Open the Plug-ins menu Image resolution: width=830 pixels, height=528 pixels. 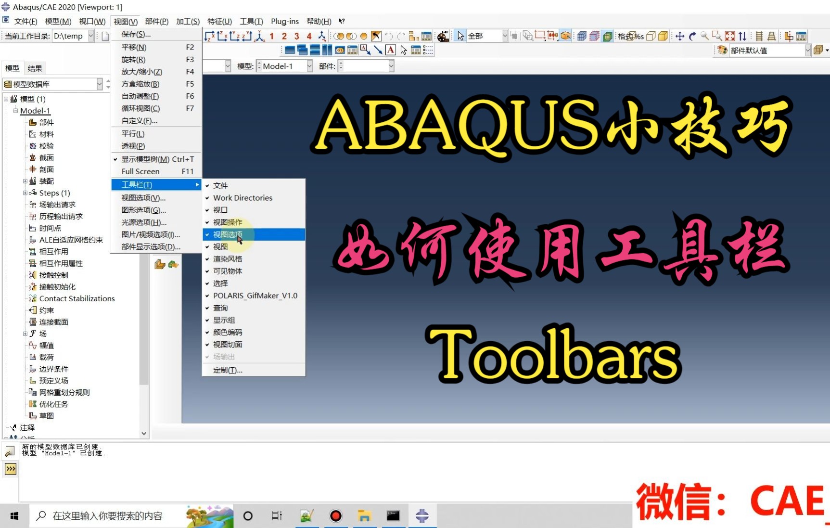285,21
